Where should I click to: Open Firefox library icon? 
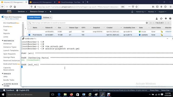pos(153,7)
